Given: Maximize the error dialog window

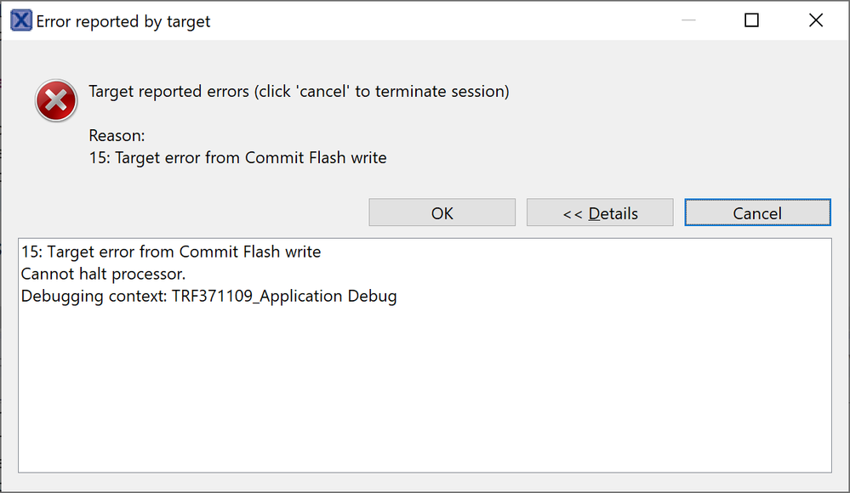Looking at the screenshot, I should [x=751, y=21].
